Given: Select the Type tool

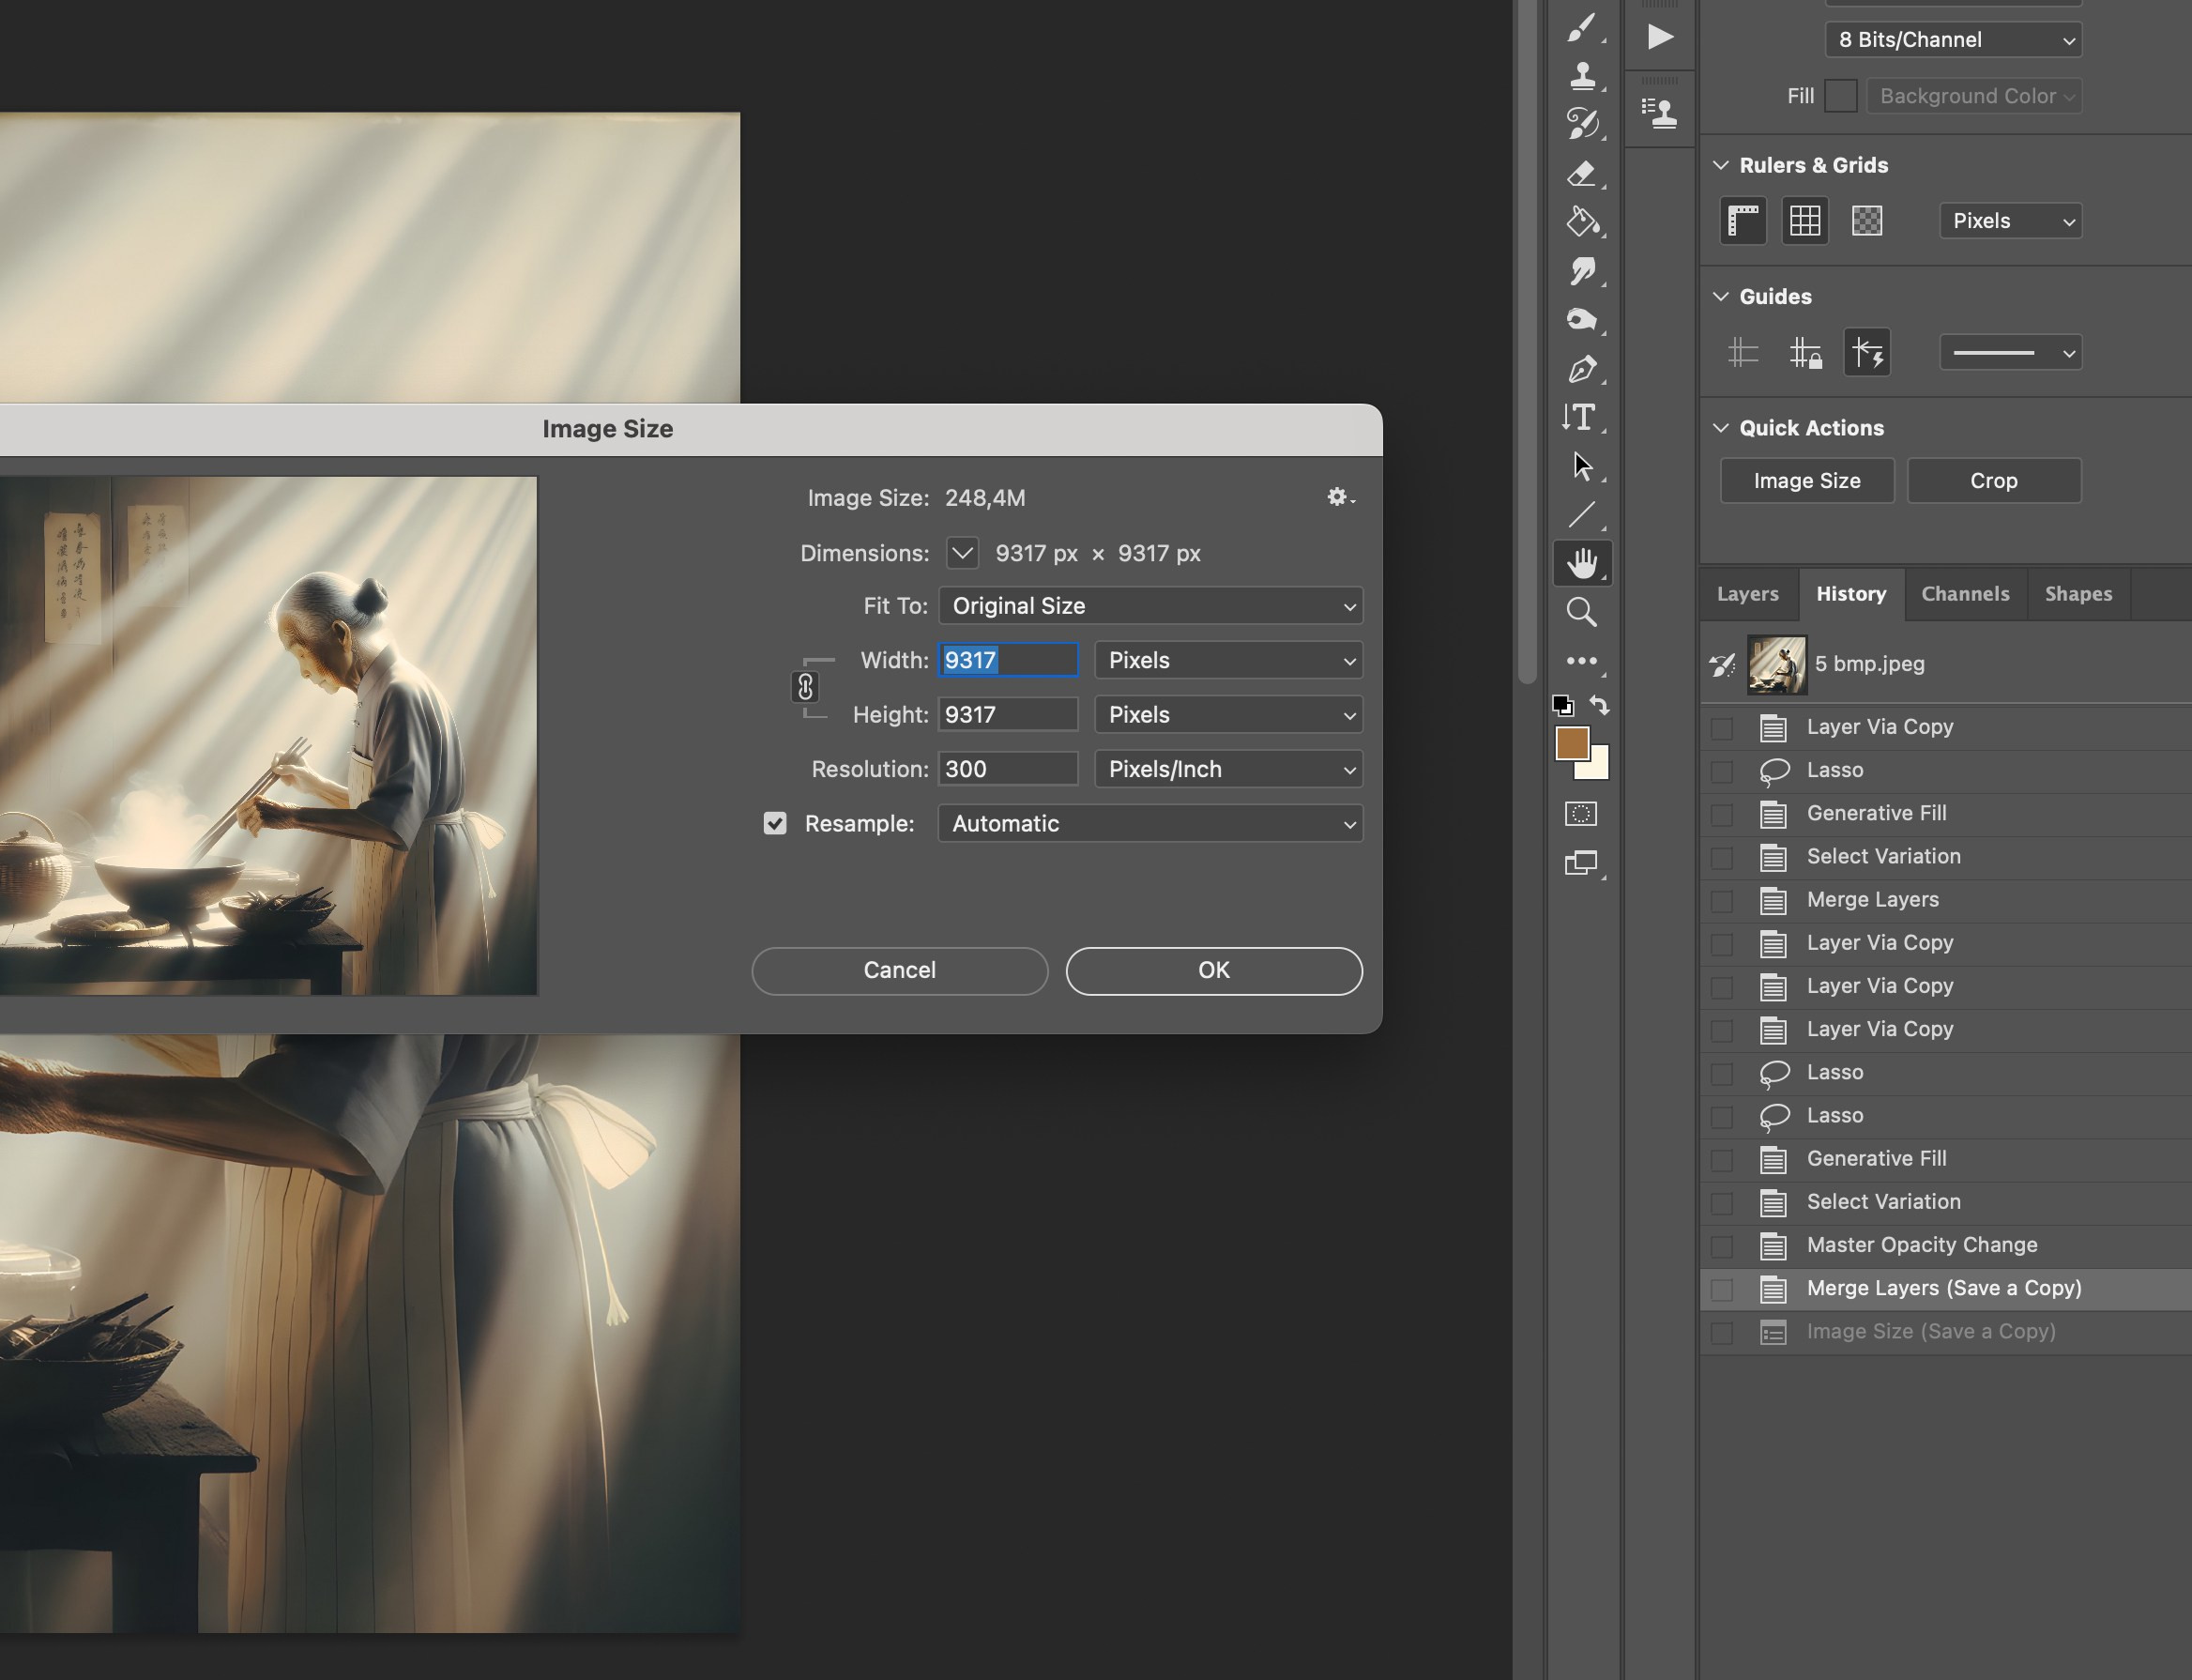Looking at the screenshot, I should point(1582,418).
